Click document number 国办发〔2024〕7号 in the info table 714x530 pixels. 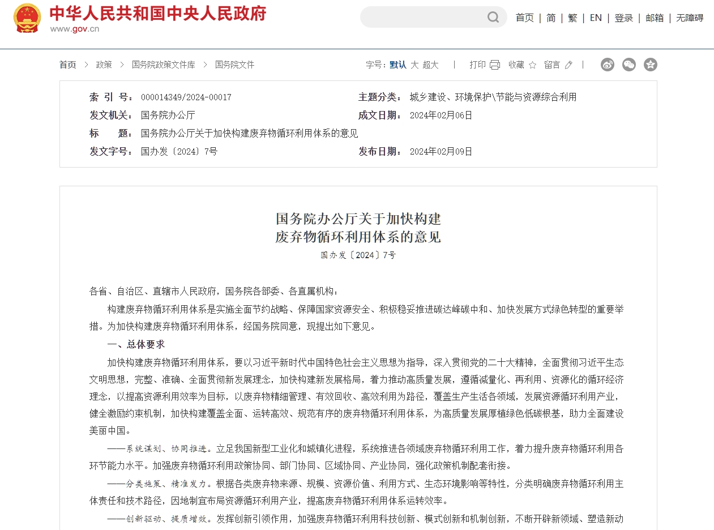(x=179, y=152)
